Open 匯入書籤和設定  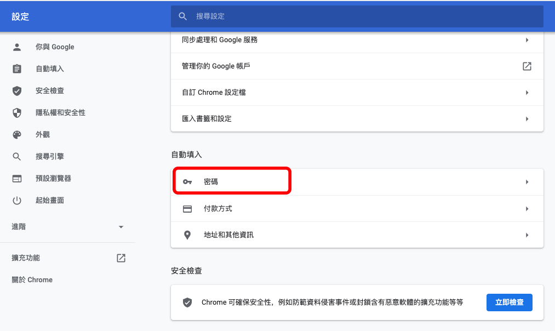[357, 119]
